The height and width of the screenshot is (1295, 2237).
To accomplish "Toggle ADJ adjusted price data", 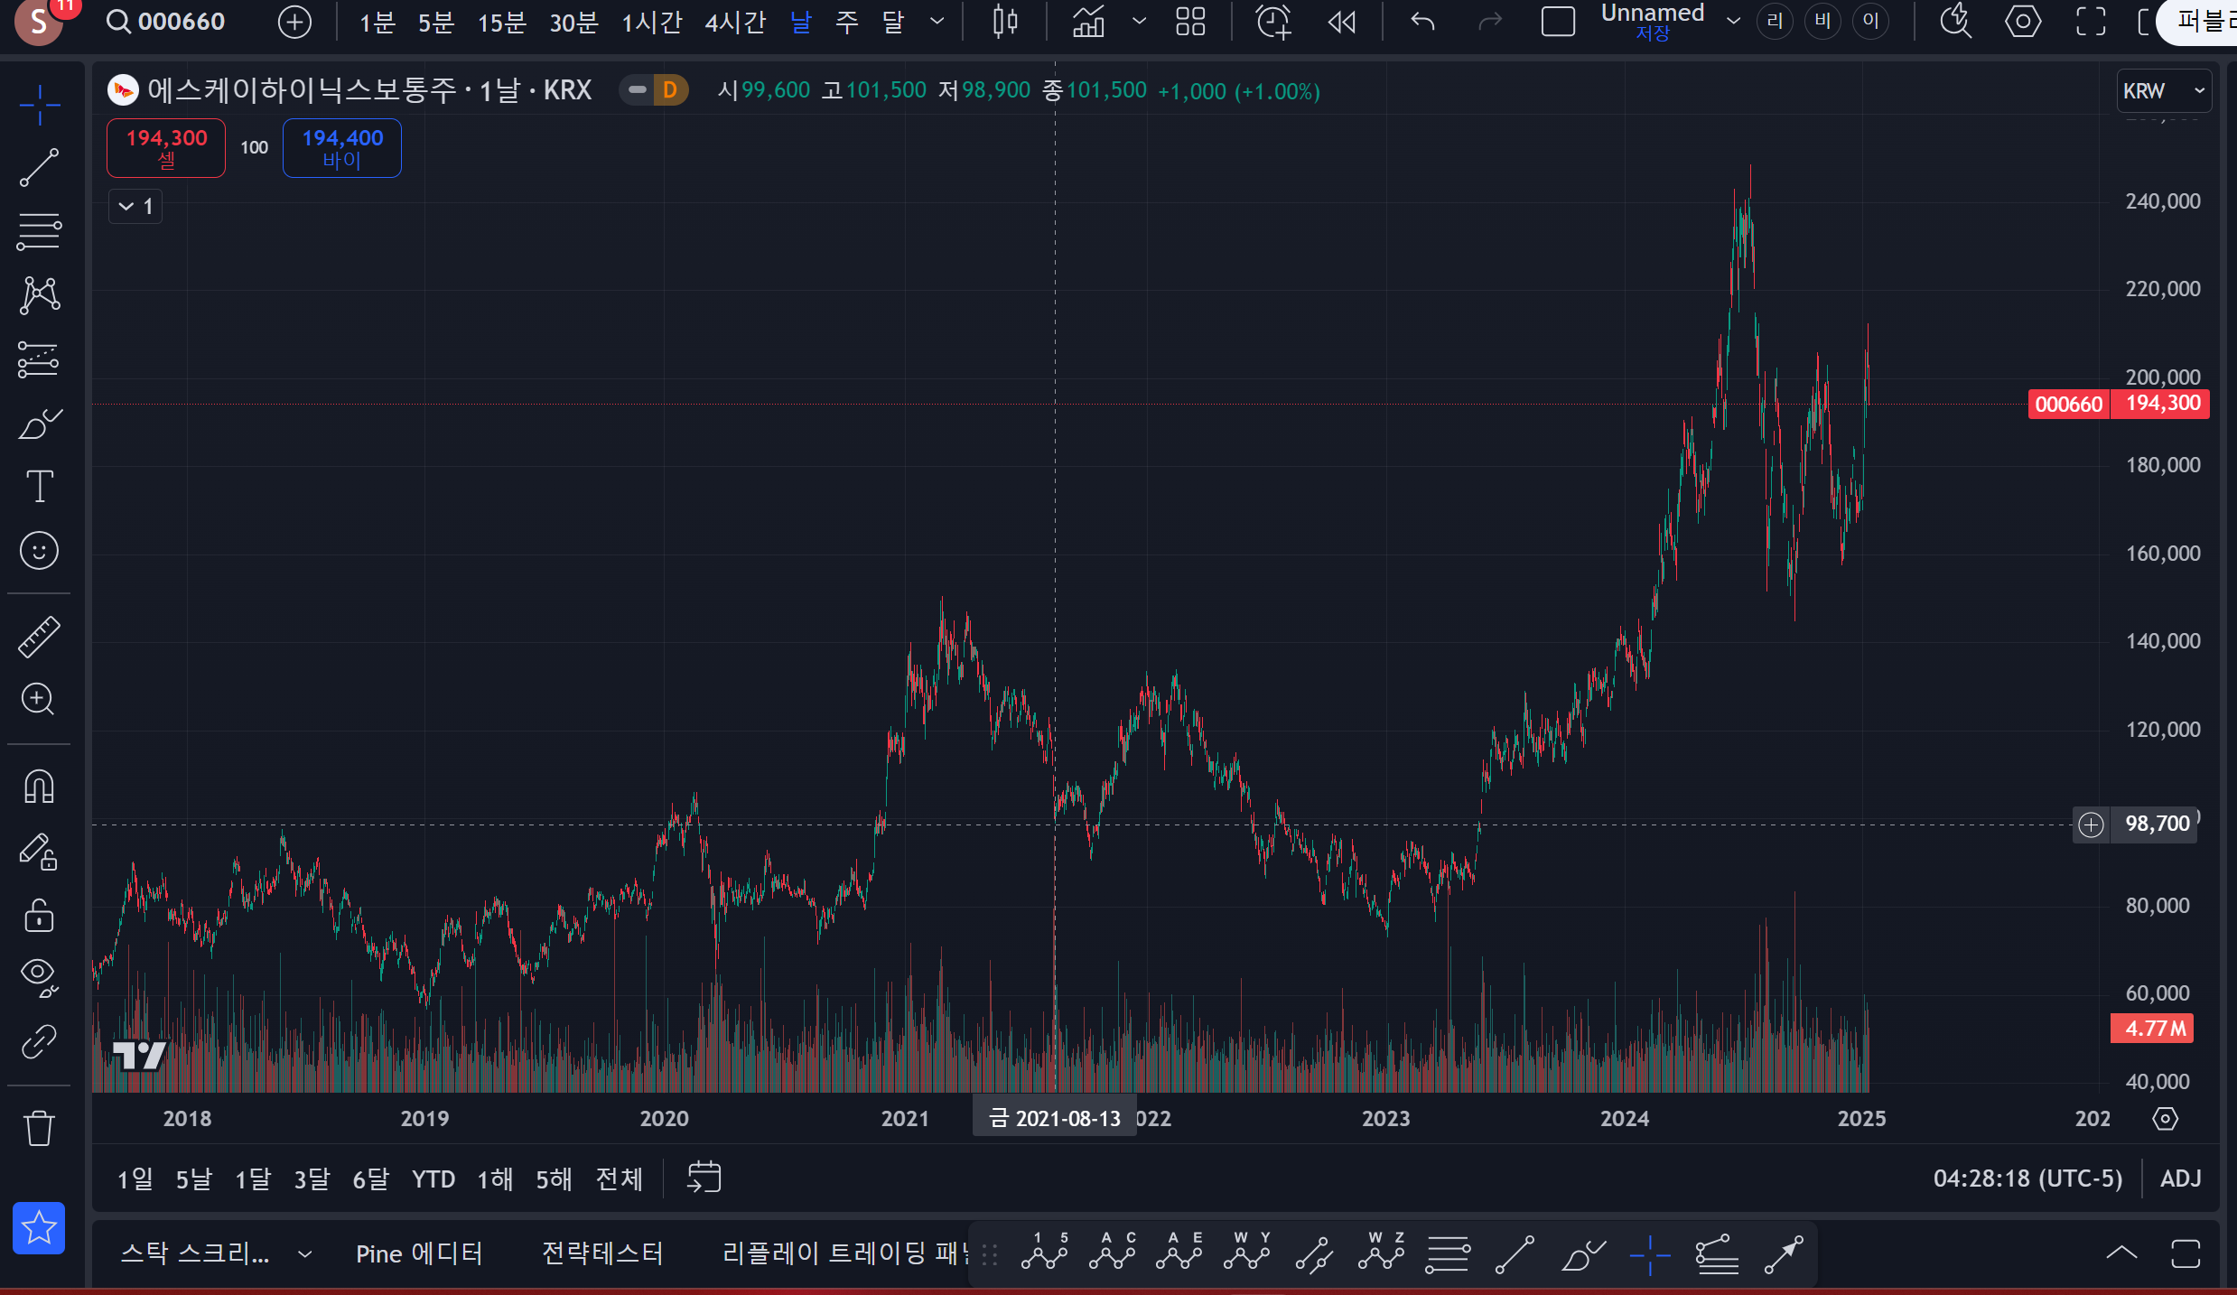I will (x=2180, y=1179).
